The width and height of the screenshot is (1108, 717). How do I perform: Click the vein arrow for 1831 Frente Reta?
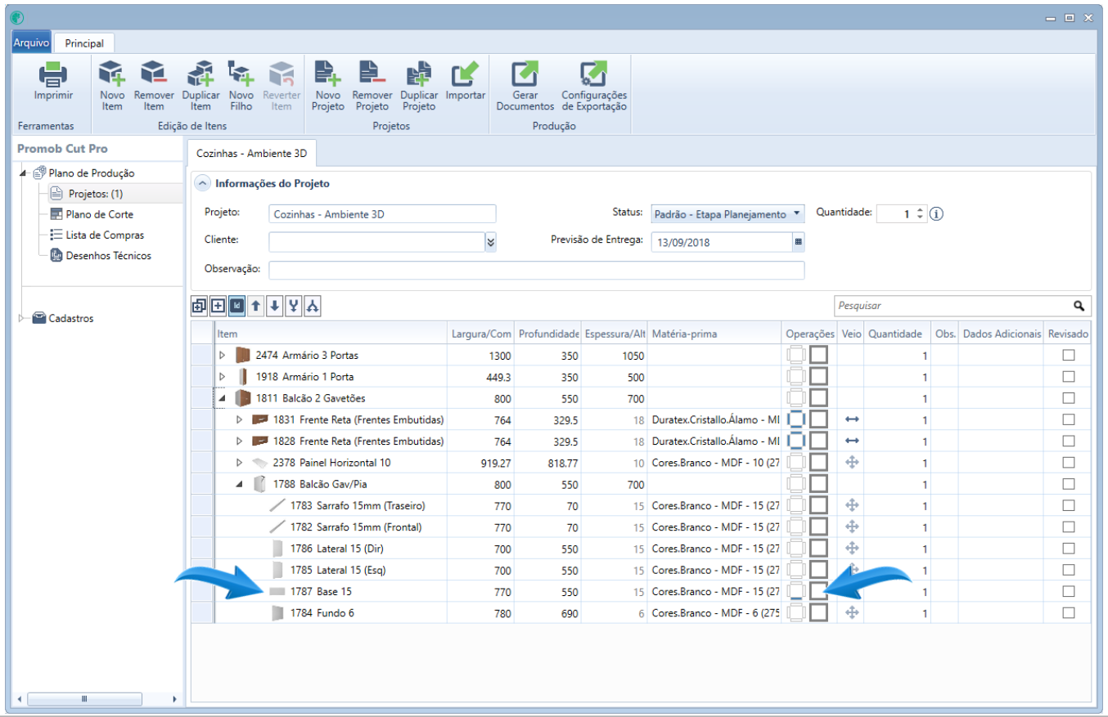pyautogui.click(x=852, y=419)
